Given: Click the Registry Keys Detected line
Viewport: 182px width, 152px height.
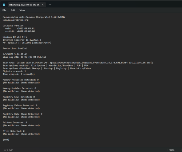Looking at the screenshot, I should [19, 97].
